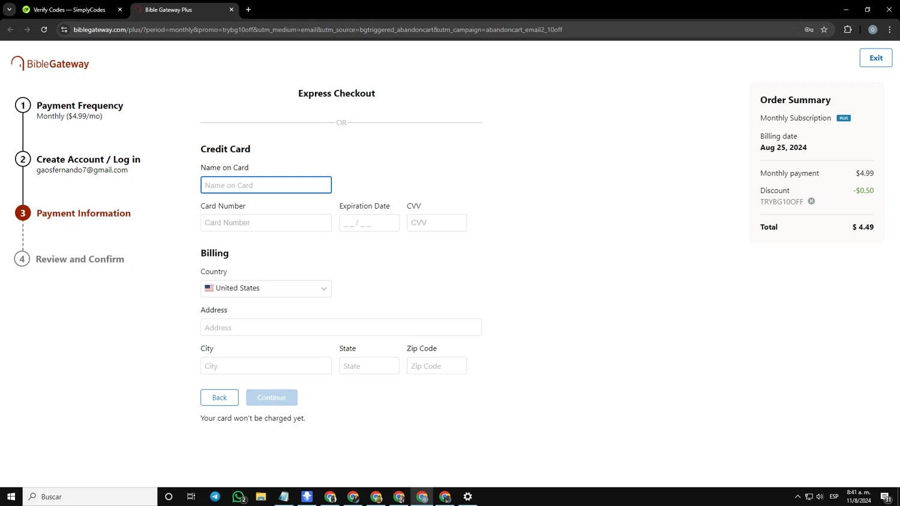Close the Verify Codes tab
Screen dimensions: 900x506
click(x=120, y=10)
